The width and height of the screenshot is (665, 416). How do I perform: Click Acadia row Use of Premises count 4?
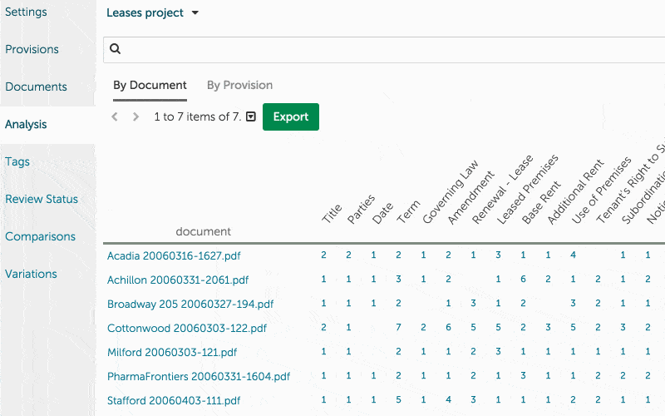(573, 255)
